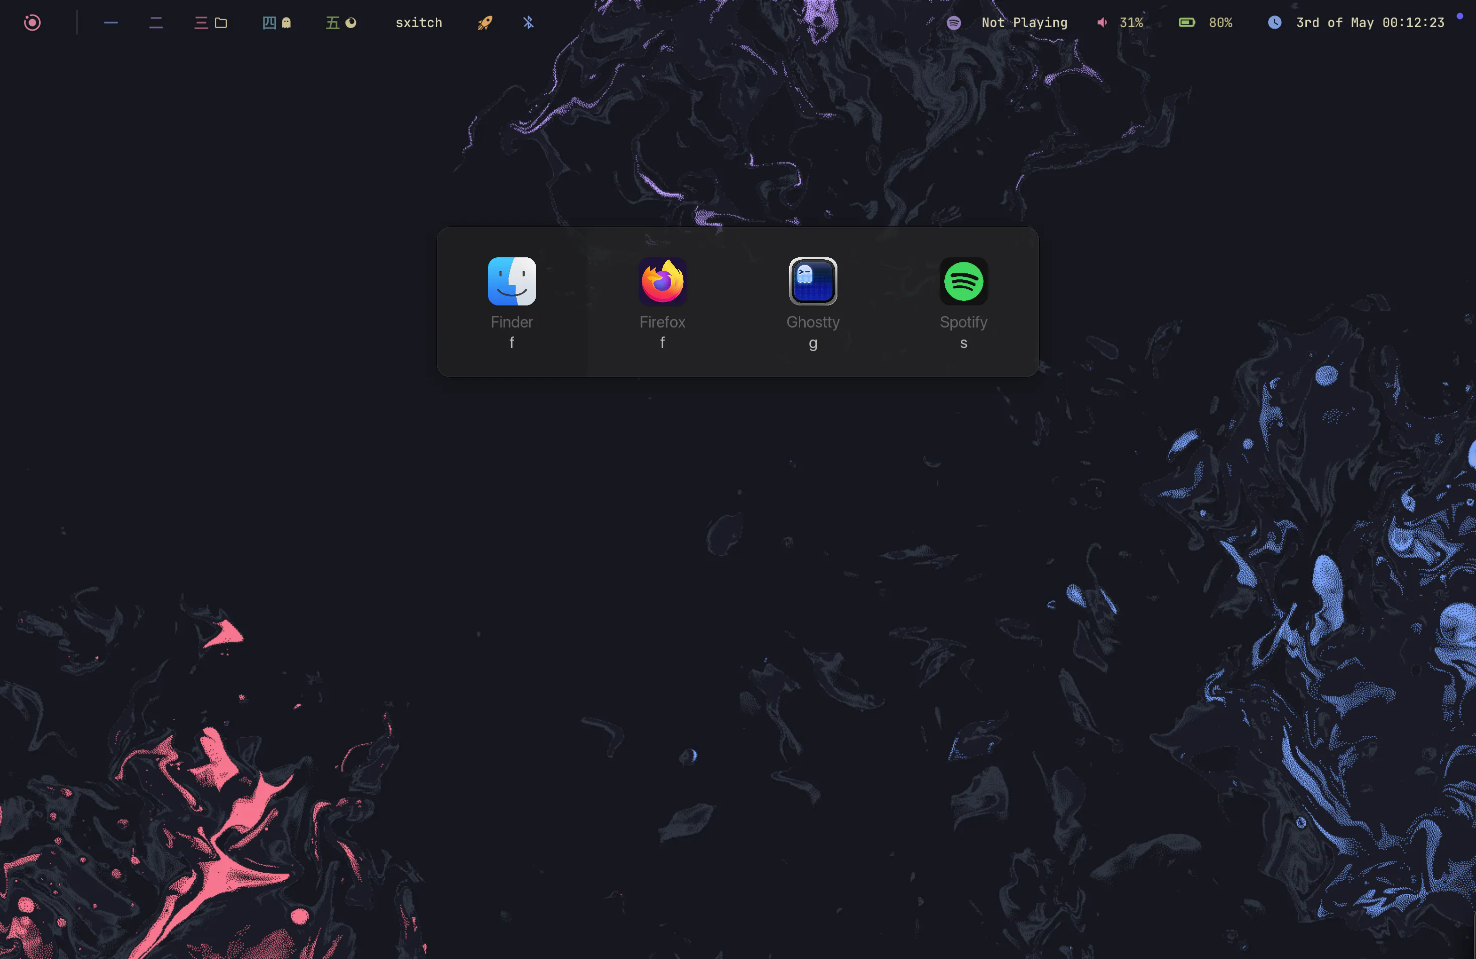1476x959 pixels.
Task: Click the volume speaker icon
Action: (x=1102, y=23)
